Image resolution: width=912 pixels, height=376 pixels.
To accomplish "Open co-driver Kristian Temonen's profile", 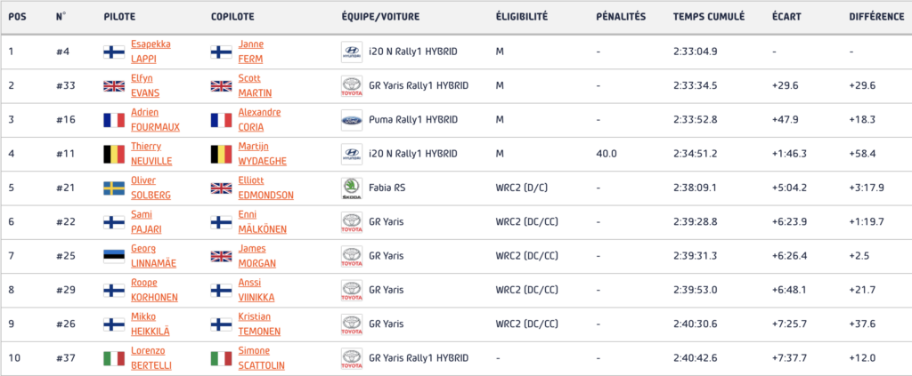I will pyautogui.click(x=259, y=324).
